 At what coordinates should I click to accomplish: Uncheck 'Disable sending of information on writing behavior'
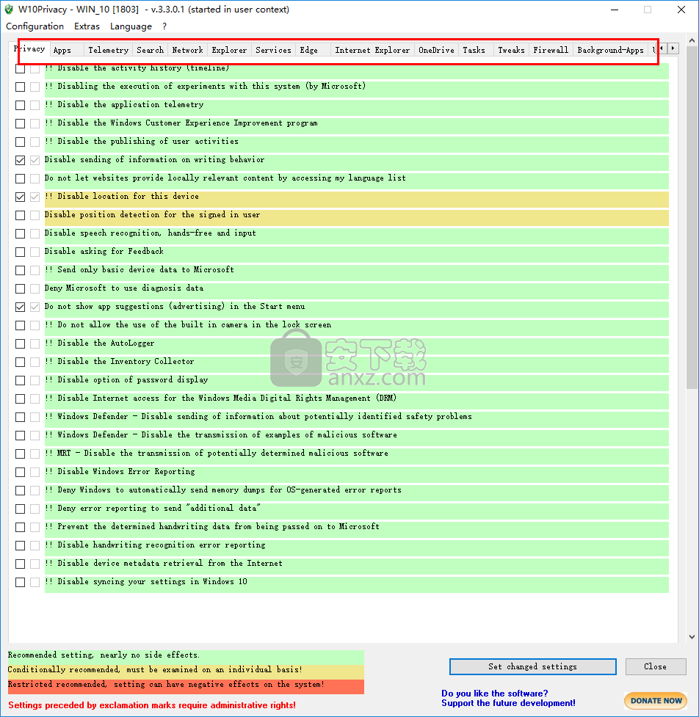pos(20,160)
